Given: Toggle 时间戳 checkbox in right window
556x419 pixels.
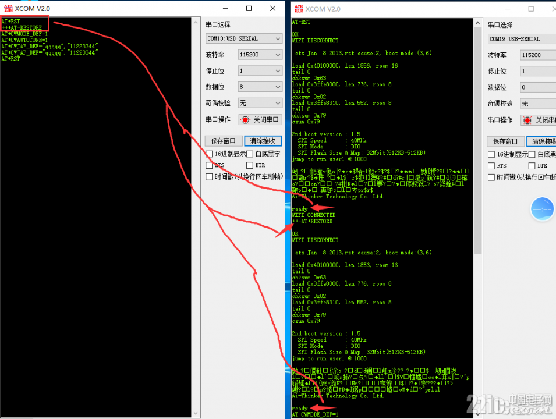Looking at the screenshot, I should pos(491,177).
